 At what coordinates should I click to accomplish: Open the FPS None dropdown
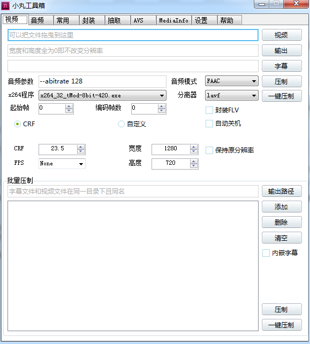click(62, 164)
